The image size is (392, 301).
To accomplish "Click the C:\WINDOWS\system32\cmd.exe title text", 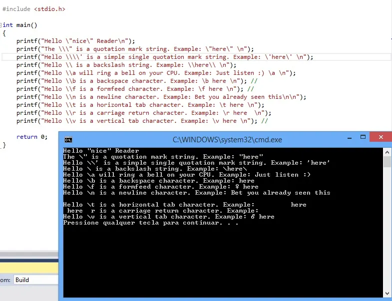I will [x=227, y=140].
